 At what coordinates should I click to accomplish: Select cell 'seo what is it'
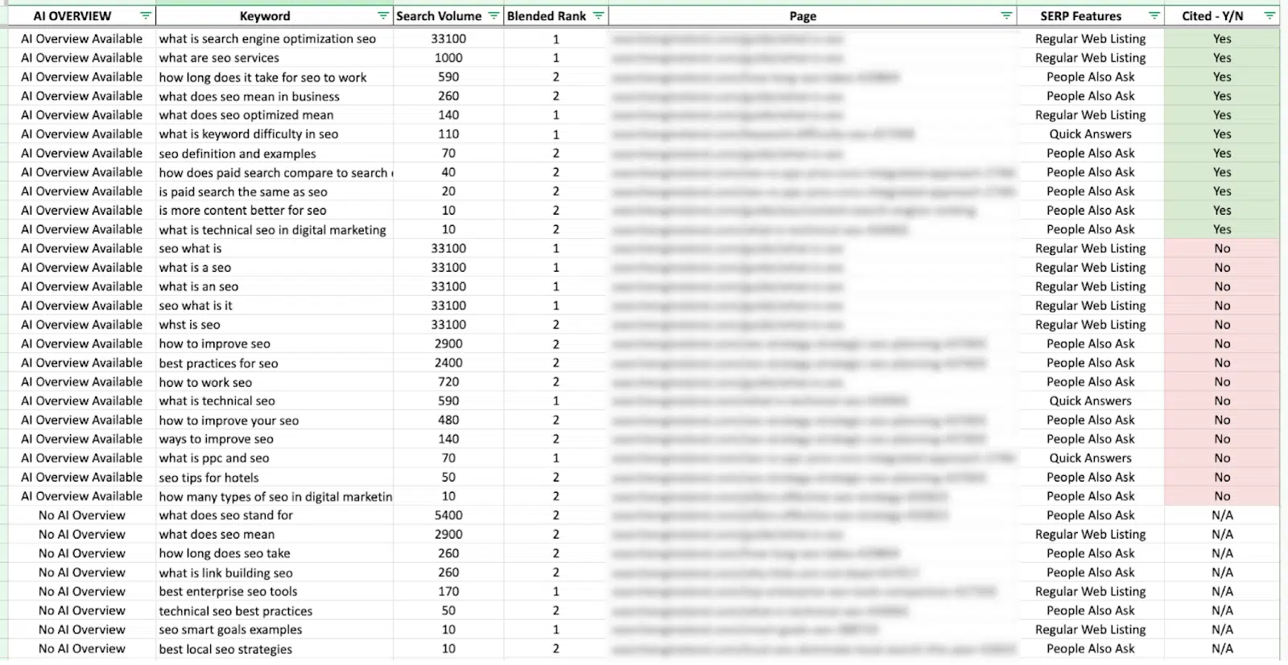point(275,306)
